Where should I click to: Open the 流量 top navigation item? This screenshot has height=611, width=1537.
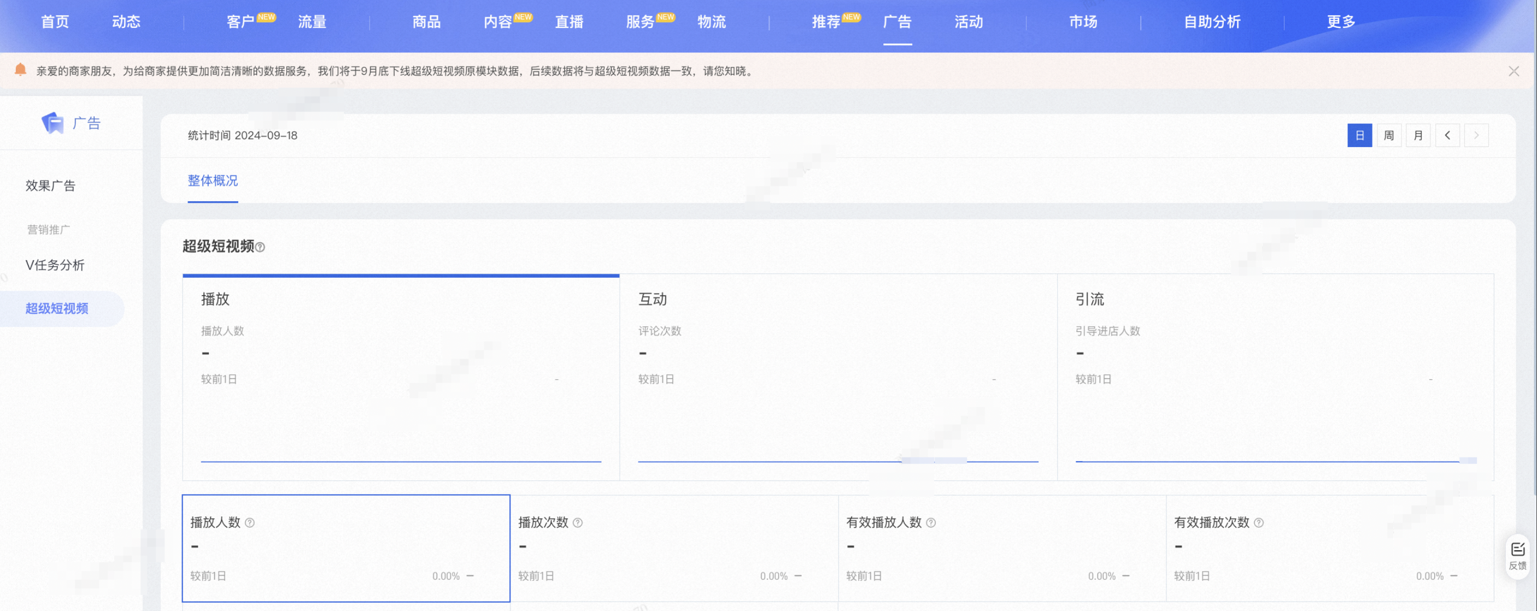point(312,22)
